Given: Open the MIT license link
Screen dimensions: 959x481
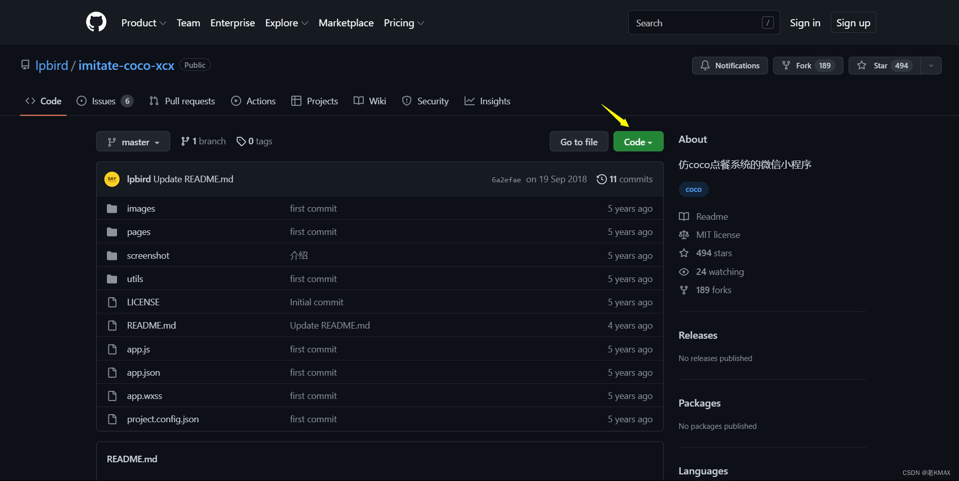Looking at the screenshot, I should tap(710, 235).
